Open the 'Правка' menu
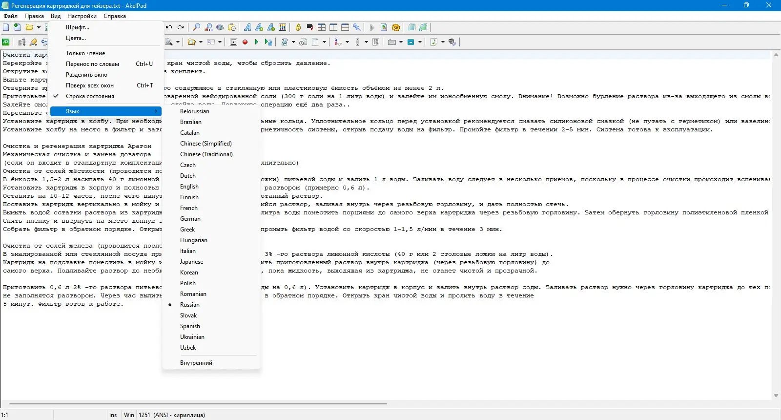 pyautogui.click(x=34, y=16)
